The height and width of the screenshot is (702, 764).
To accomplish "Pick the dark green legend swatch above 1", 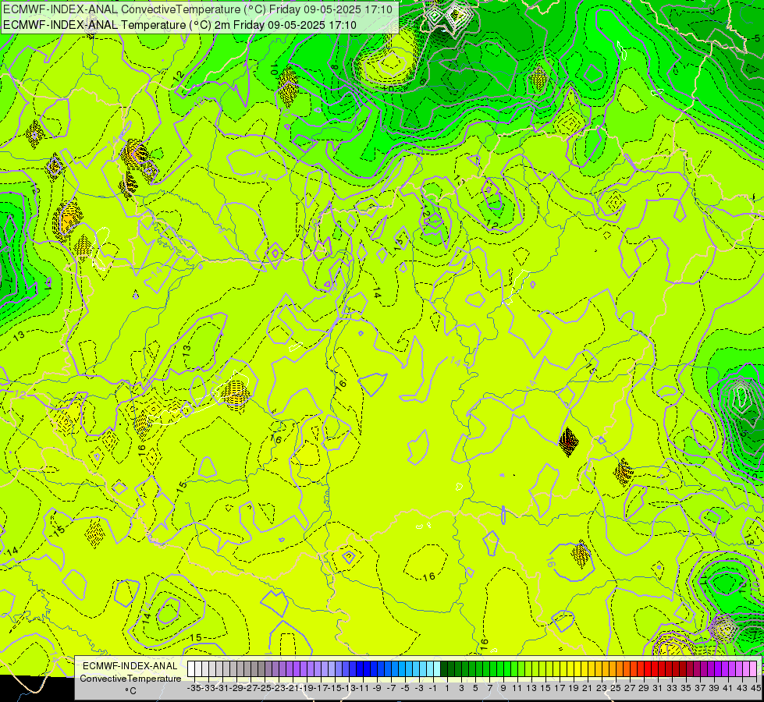I will (444, 668).
